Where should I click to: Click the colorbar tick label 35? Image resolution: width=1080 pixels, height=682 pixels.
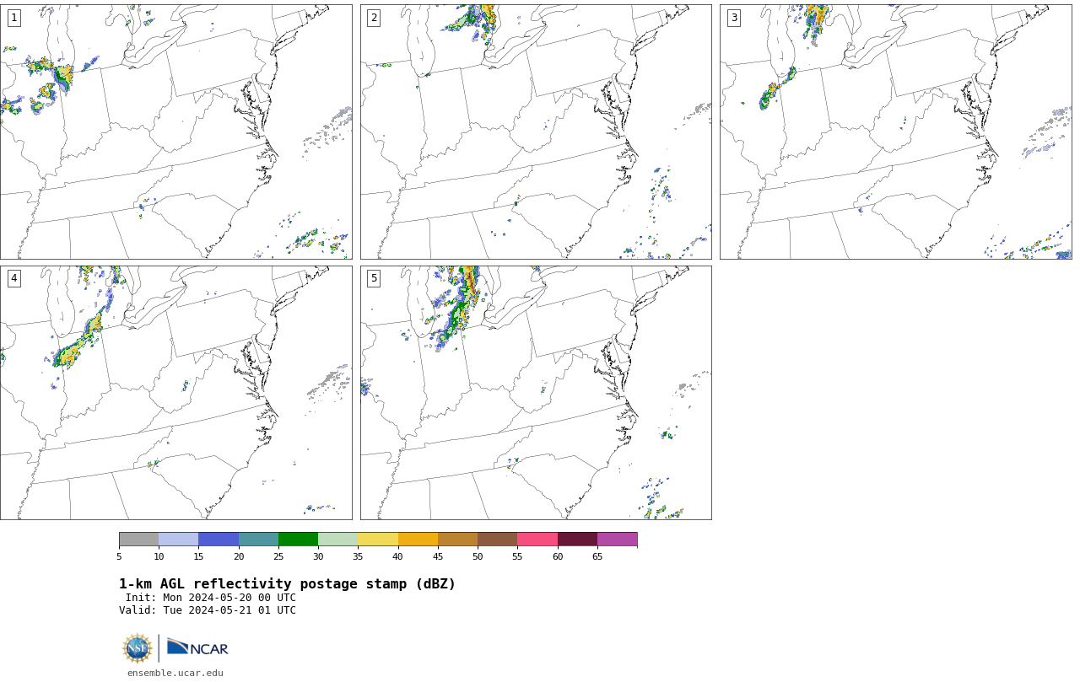pyautogui.click(x=358, y=556)
